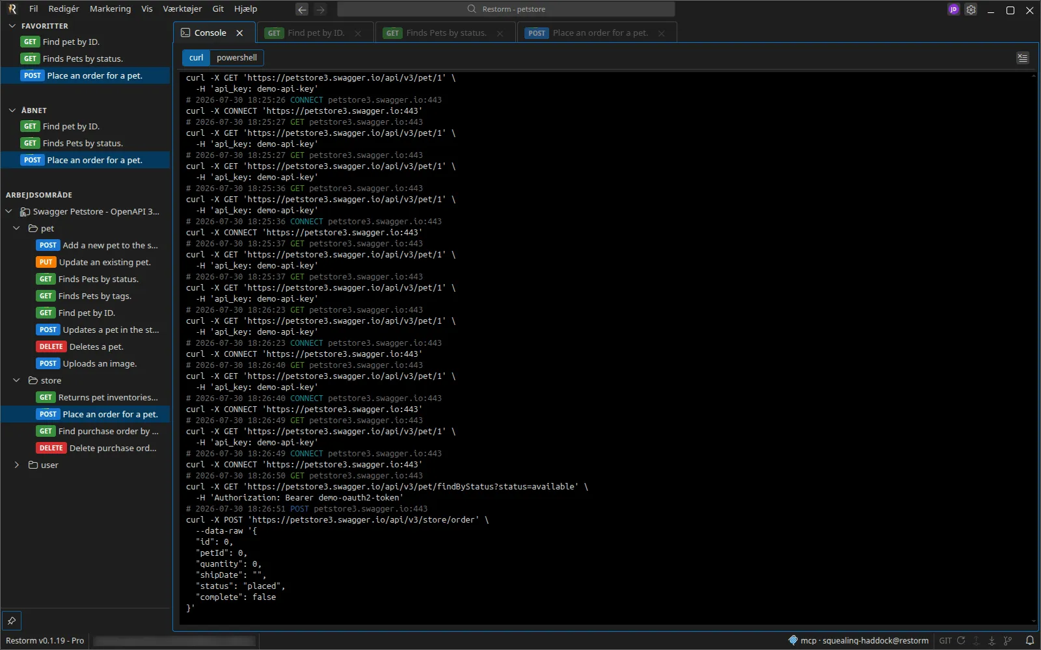This screenshot has width=1041, height=650.
Task: Switch to the Console tab
Action: click(x=213, y=33)
